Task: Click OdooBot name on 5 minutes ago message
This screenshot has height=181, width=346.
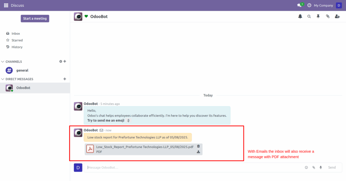Action: coord(91,104)
